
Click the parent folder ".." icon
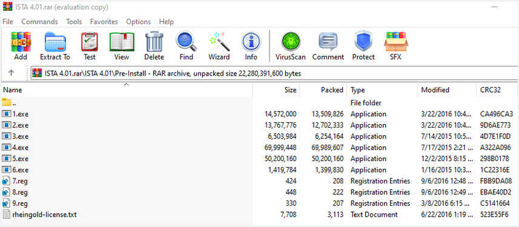(x=6, y=102)
